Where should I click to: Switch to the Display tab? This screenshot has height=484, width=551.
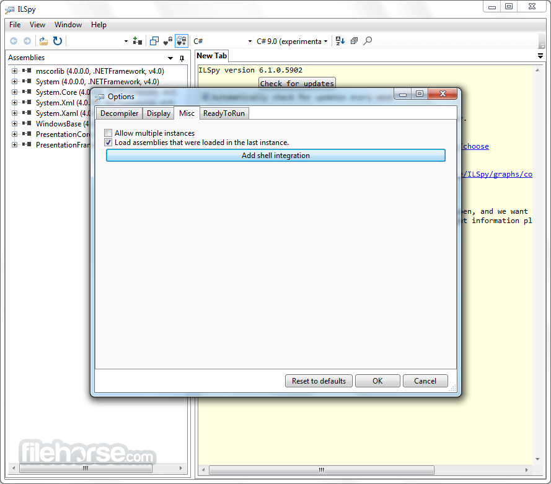tap(159, 113)
